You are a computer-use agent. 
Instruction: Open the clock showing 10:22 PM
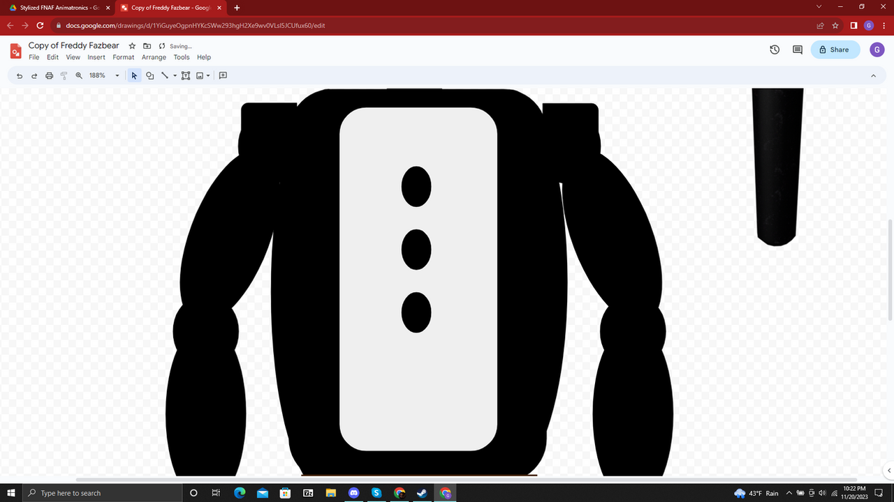(x=854, y=493)
